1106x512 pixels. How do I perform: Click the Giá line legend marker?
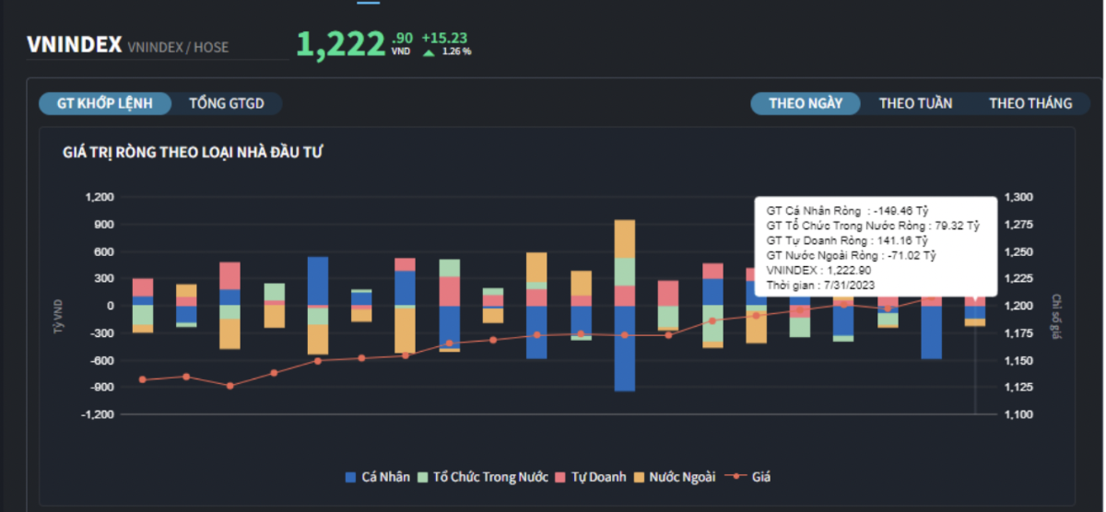pyautogui.click(x=735, y=477)
